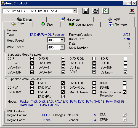Click the Save (floppy disk) icon
138x128 pixels.
click(86, 11)
